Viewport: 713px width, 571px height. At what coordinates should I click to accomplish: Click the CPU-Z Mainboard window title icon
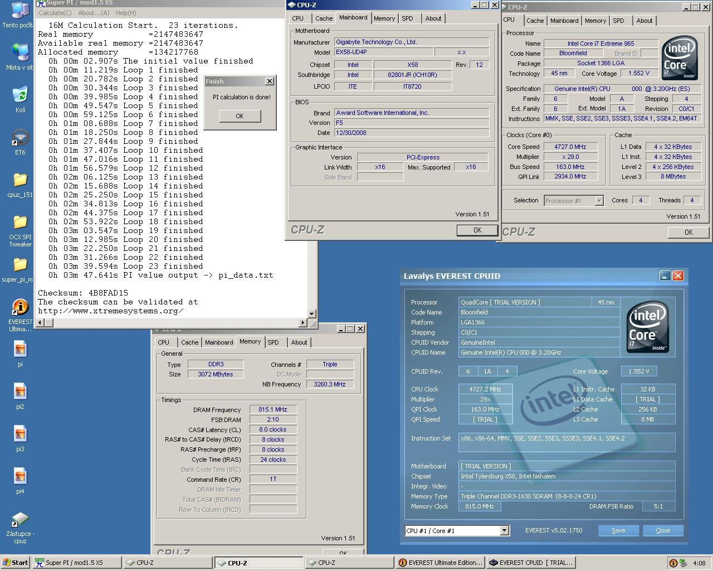pyautogui.click(x=291, y=5)
